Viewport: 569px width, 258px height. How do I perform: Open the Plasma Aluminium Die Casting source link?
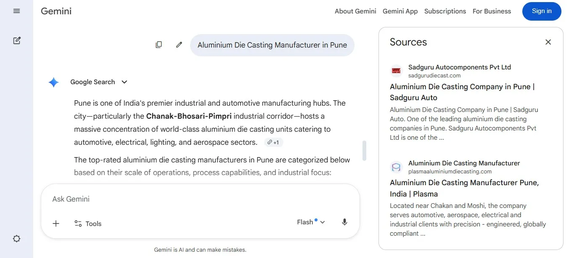pos(464,188)
